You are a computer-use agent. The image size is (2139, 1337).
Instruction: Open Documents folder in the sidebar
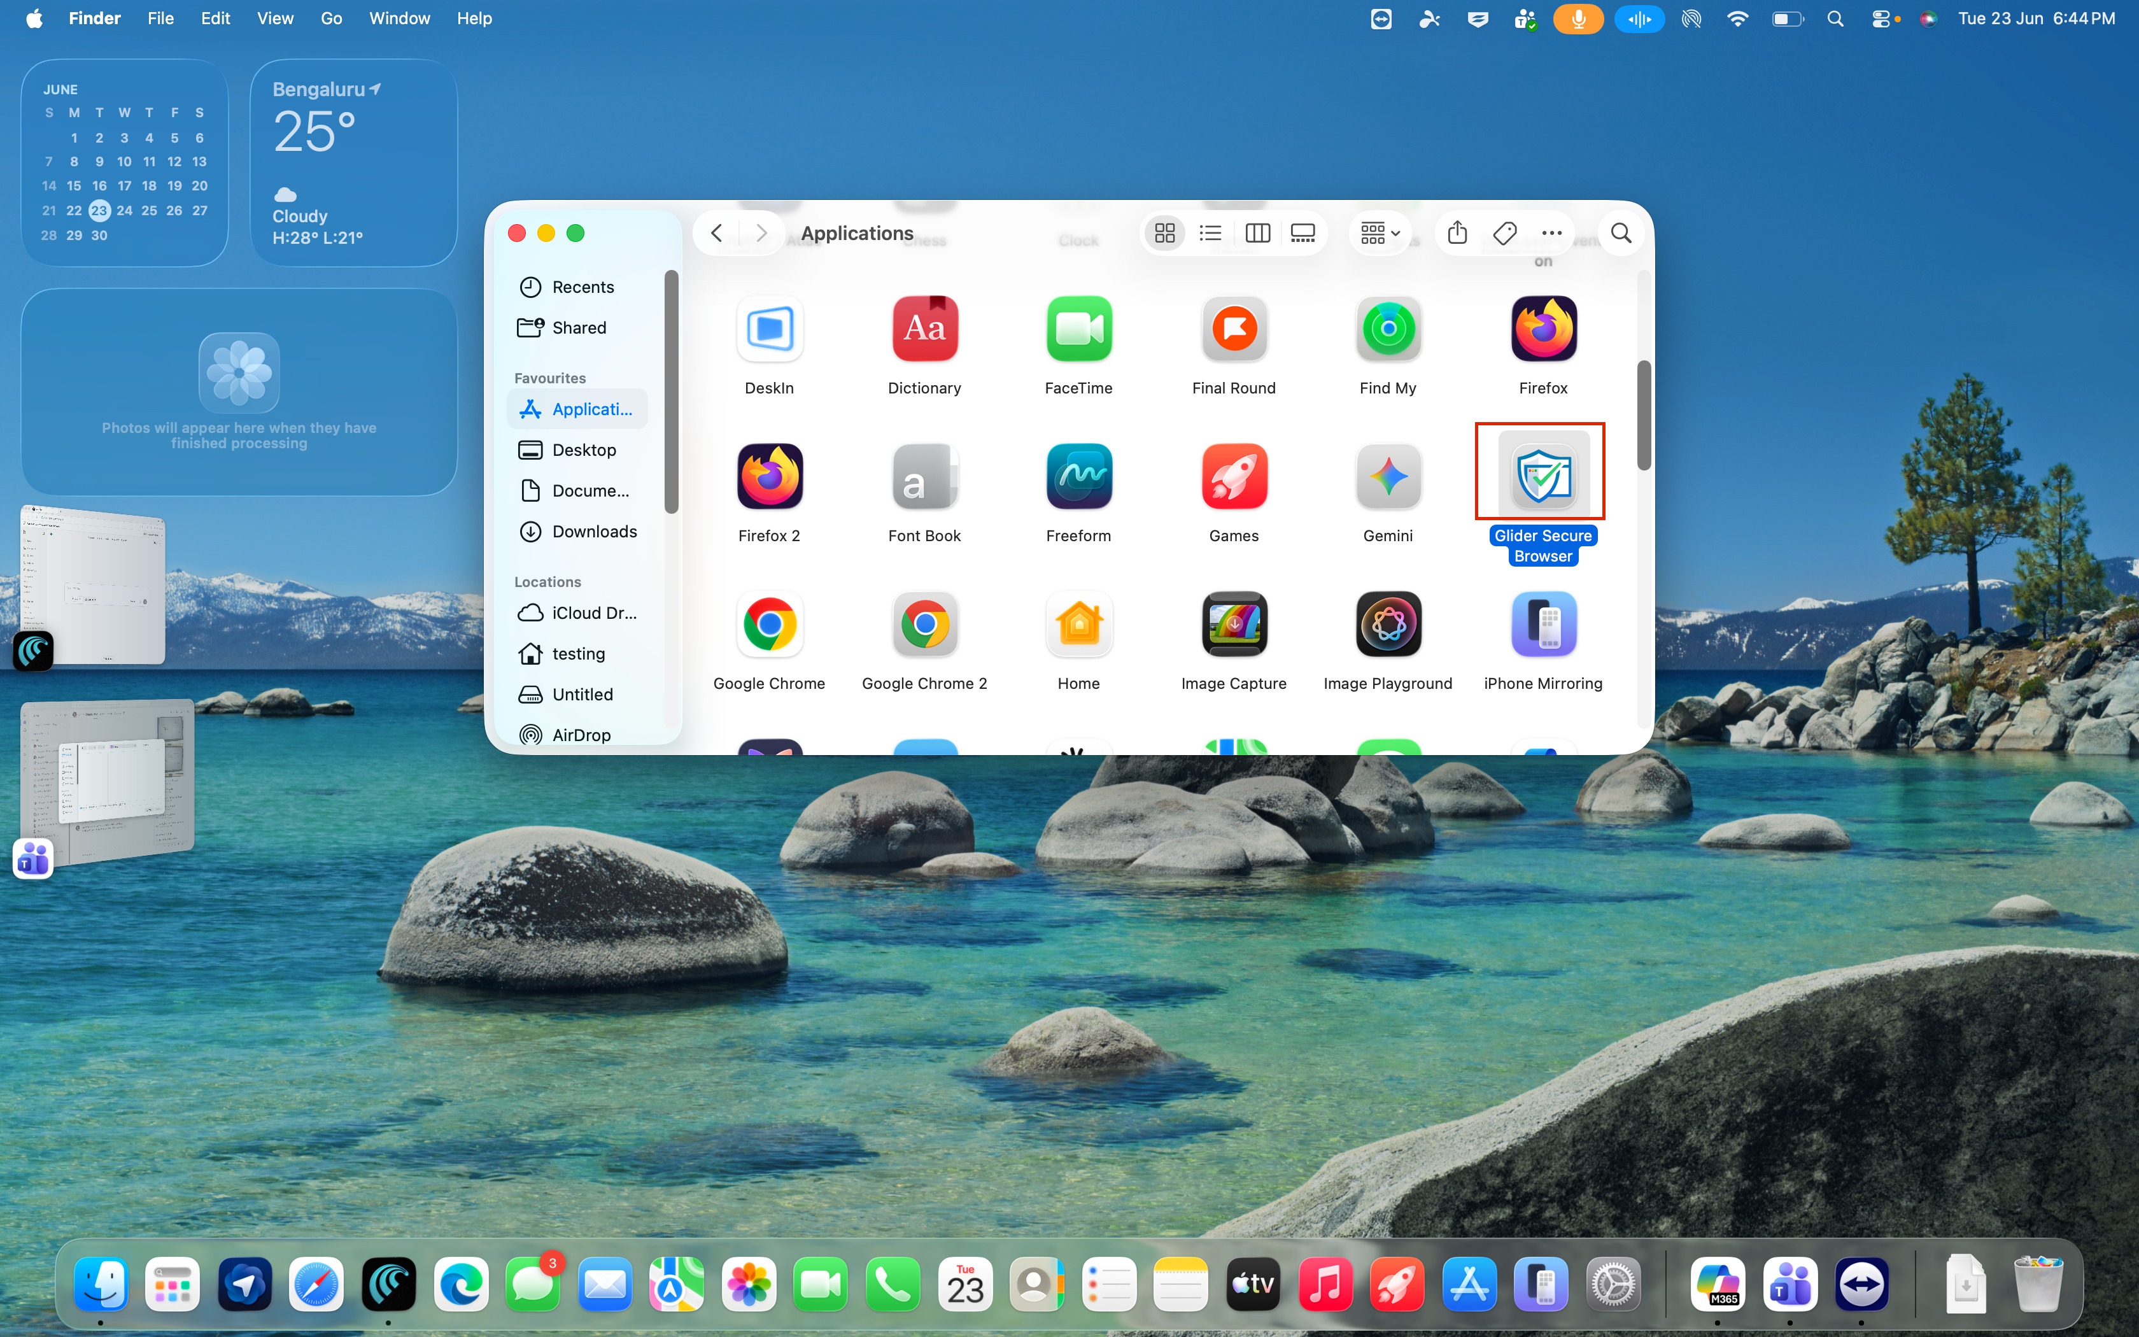(x=577, y=491)
